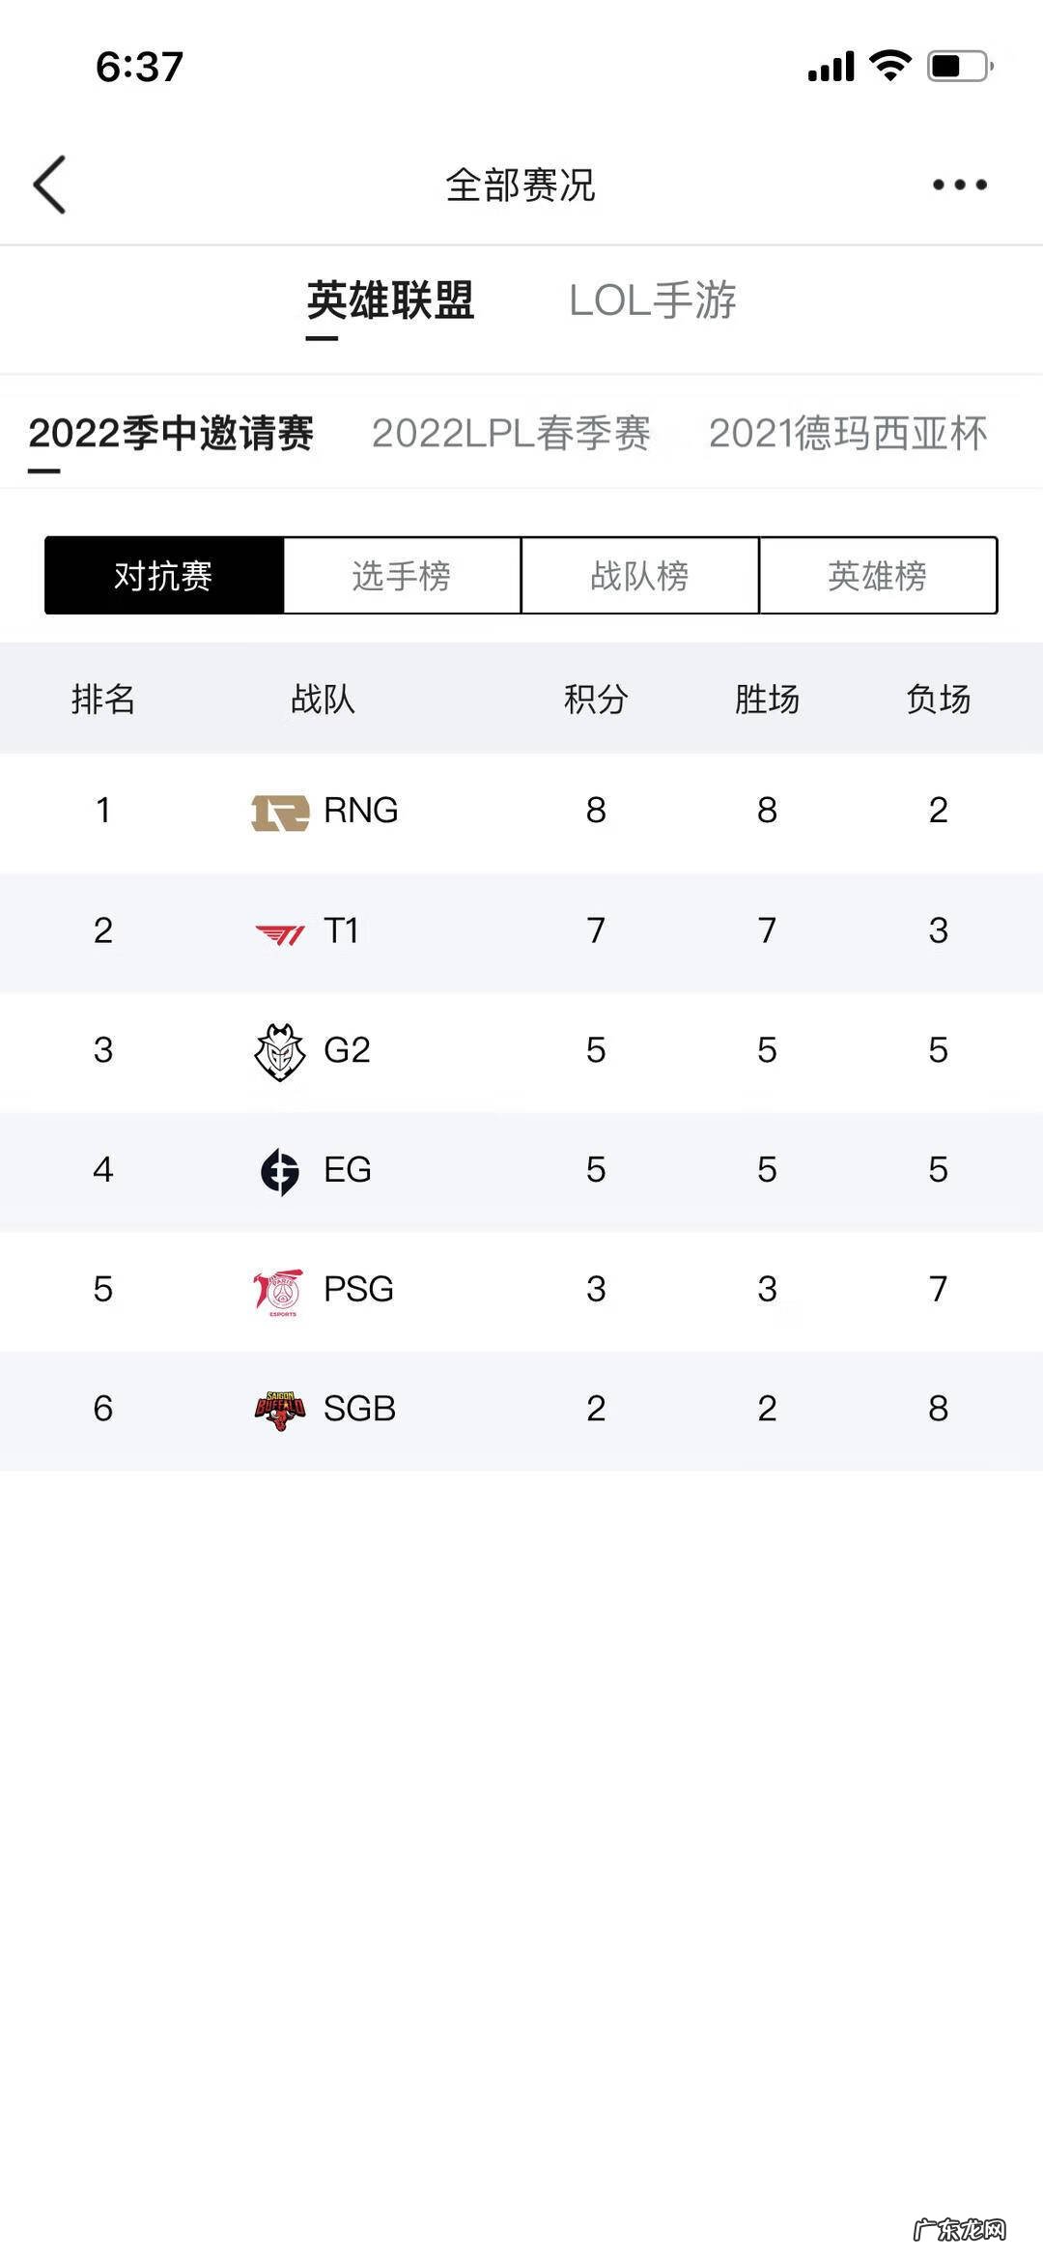Switch to 选手榜 player ranking
This screenshot has width=1043, height=2258.
coord(402,576)
